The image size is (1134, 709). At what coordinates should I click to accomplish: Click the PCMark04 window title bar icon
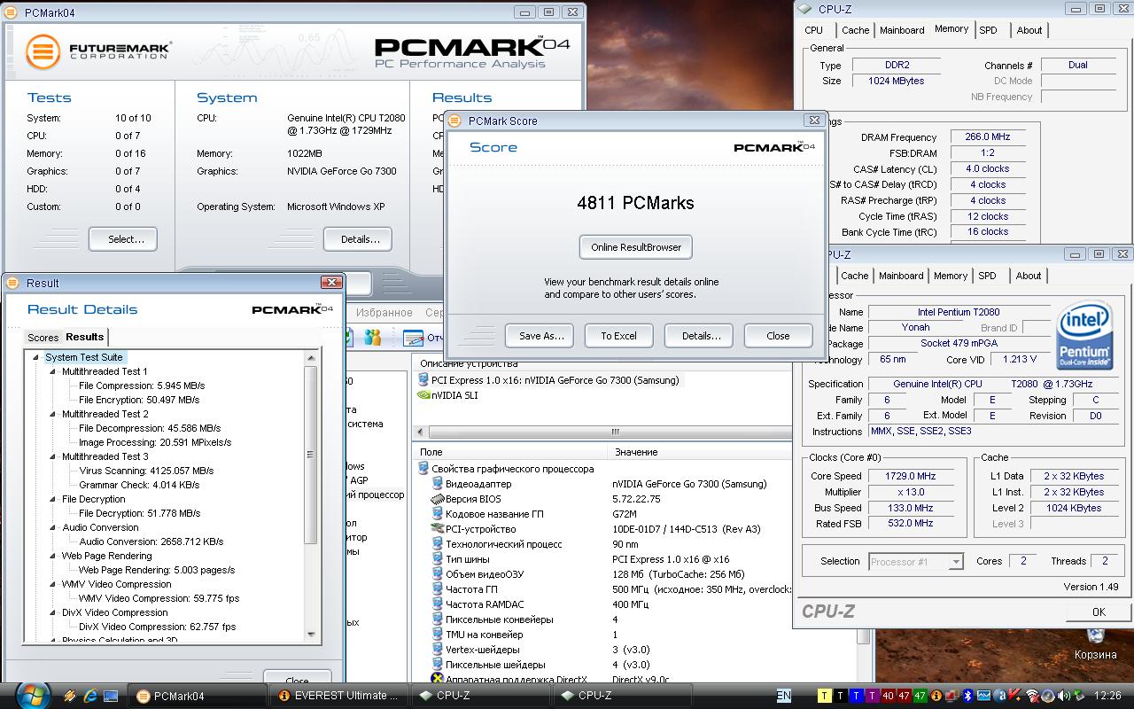[12, 12]
